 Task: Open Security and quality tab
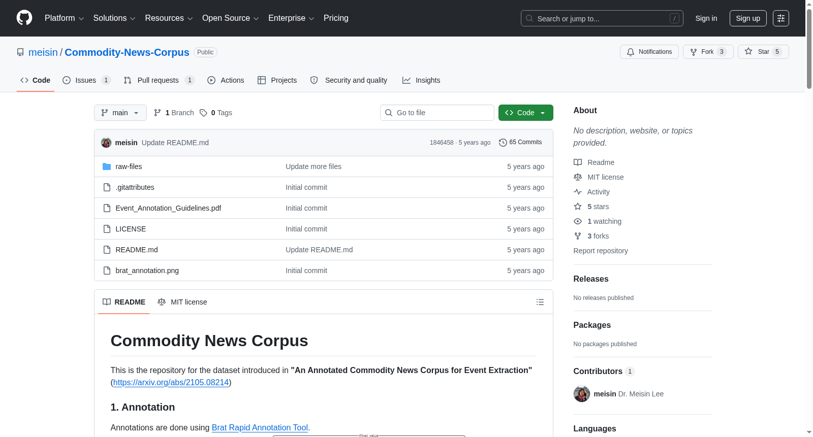point(349,80)
